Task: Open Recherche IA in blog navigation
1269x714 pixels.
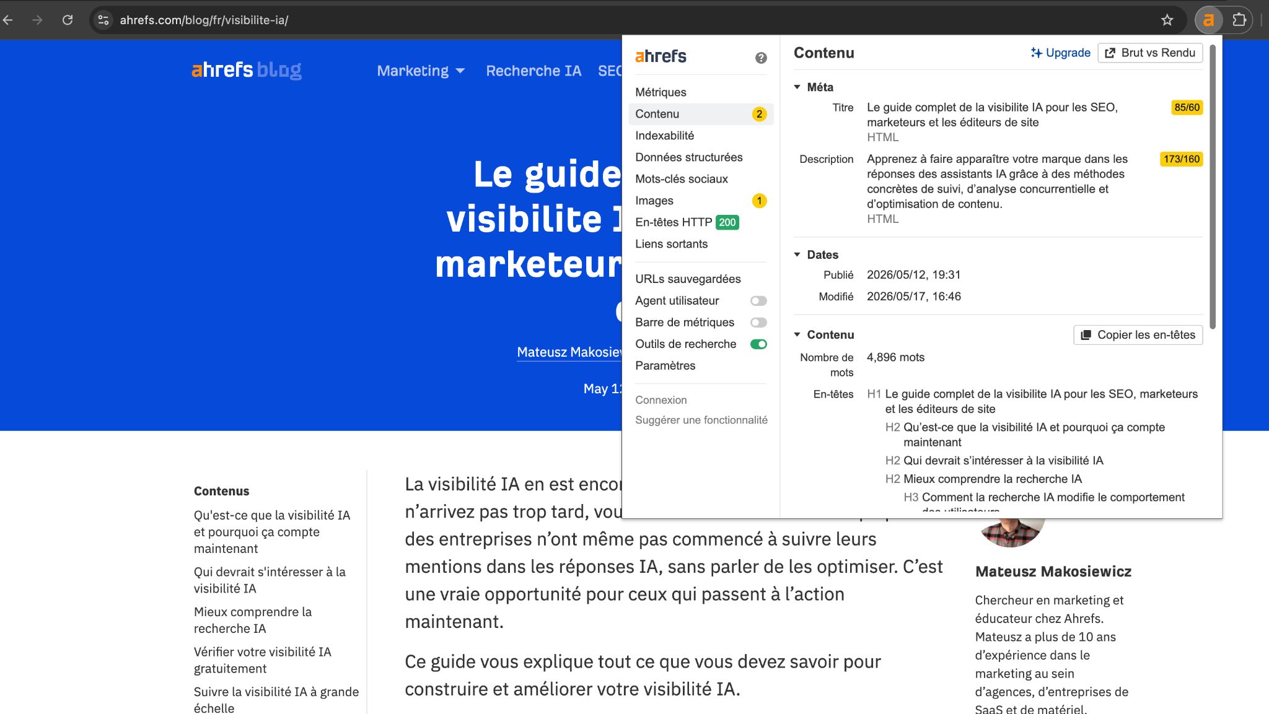Action: point(534,71)
